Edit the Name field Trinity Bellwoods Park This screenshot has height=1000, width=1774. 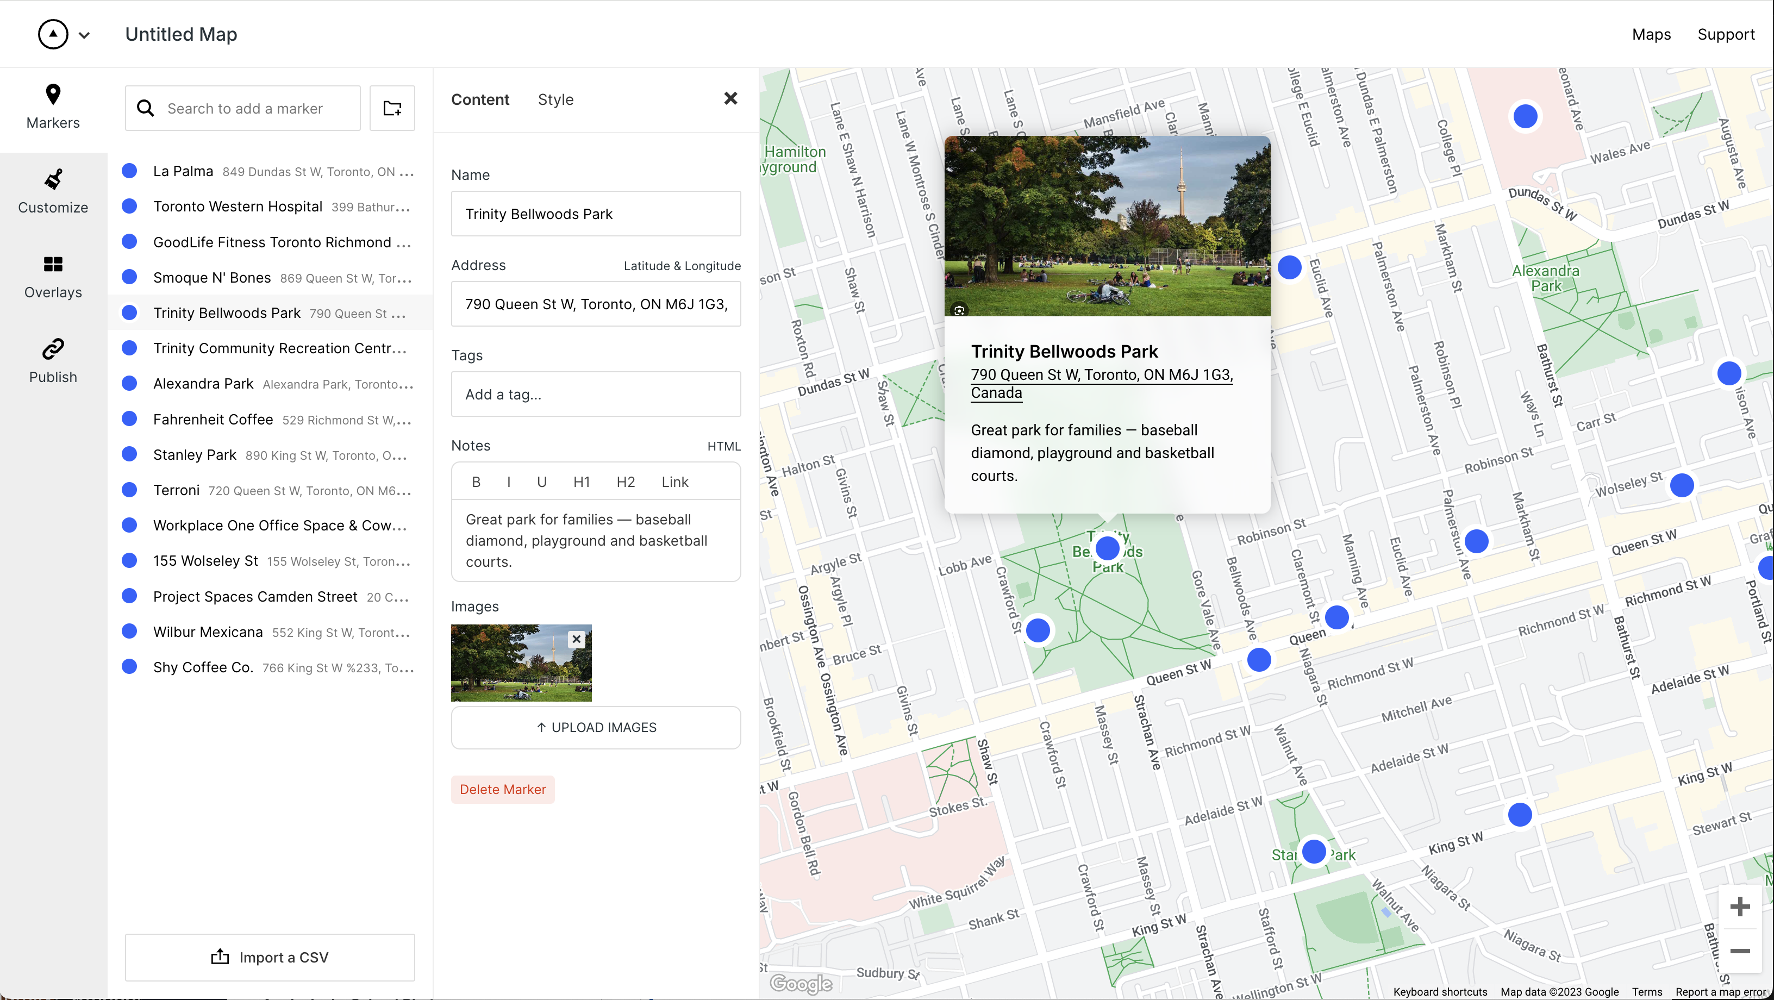click(x=596, y=214)
